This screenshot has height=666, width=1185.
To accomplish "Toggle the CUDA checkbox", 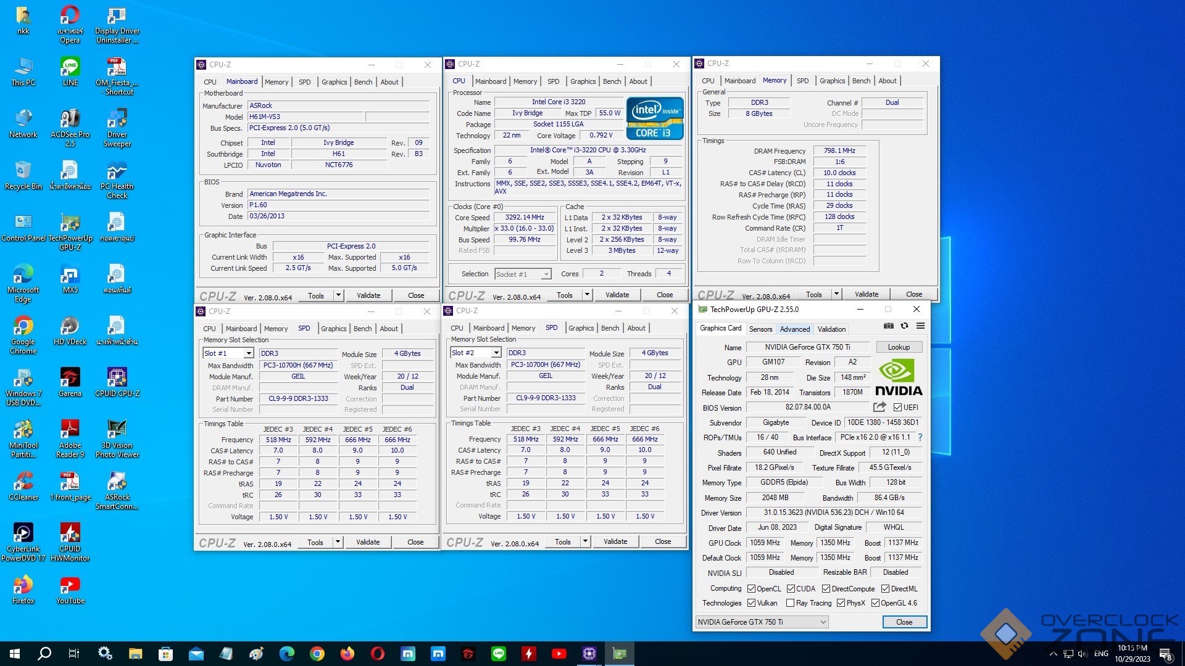I will pyautogui.click(x=791, y=589).
